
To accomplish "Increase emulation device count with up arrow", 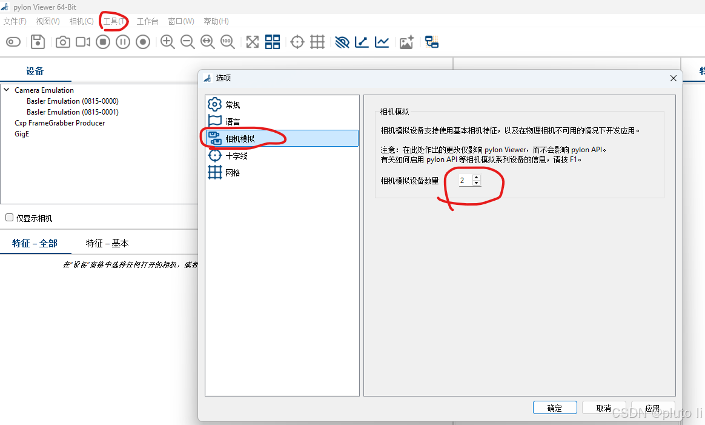I will [x=477, y=178].
